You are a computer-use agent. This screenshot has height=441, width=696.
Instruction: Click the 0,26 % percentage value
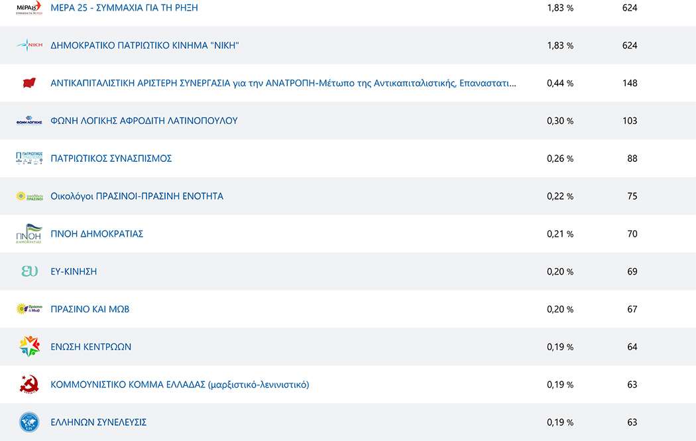point(560,158)
